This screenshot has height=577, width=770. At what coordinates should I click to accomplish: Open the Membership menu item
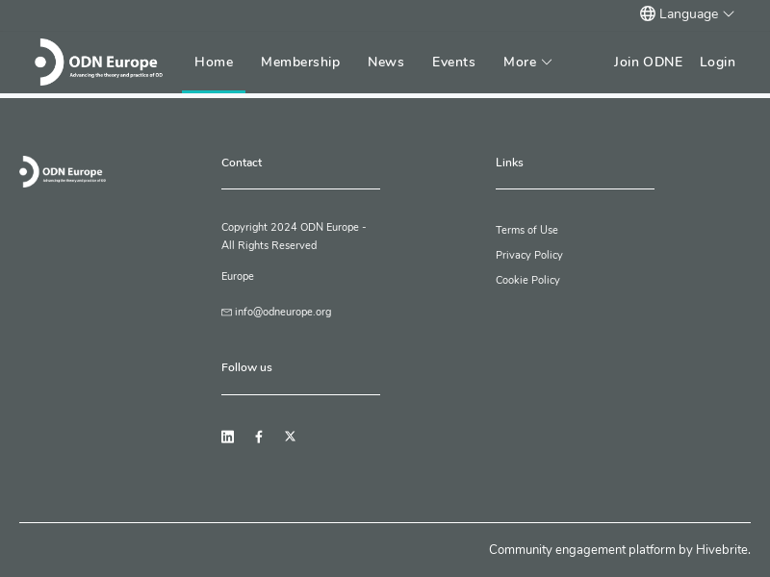pos(300,62)
